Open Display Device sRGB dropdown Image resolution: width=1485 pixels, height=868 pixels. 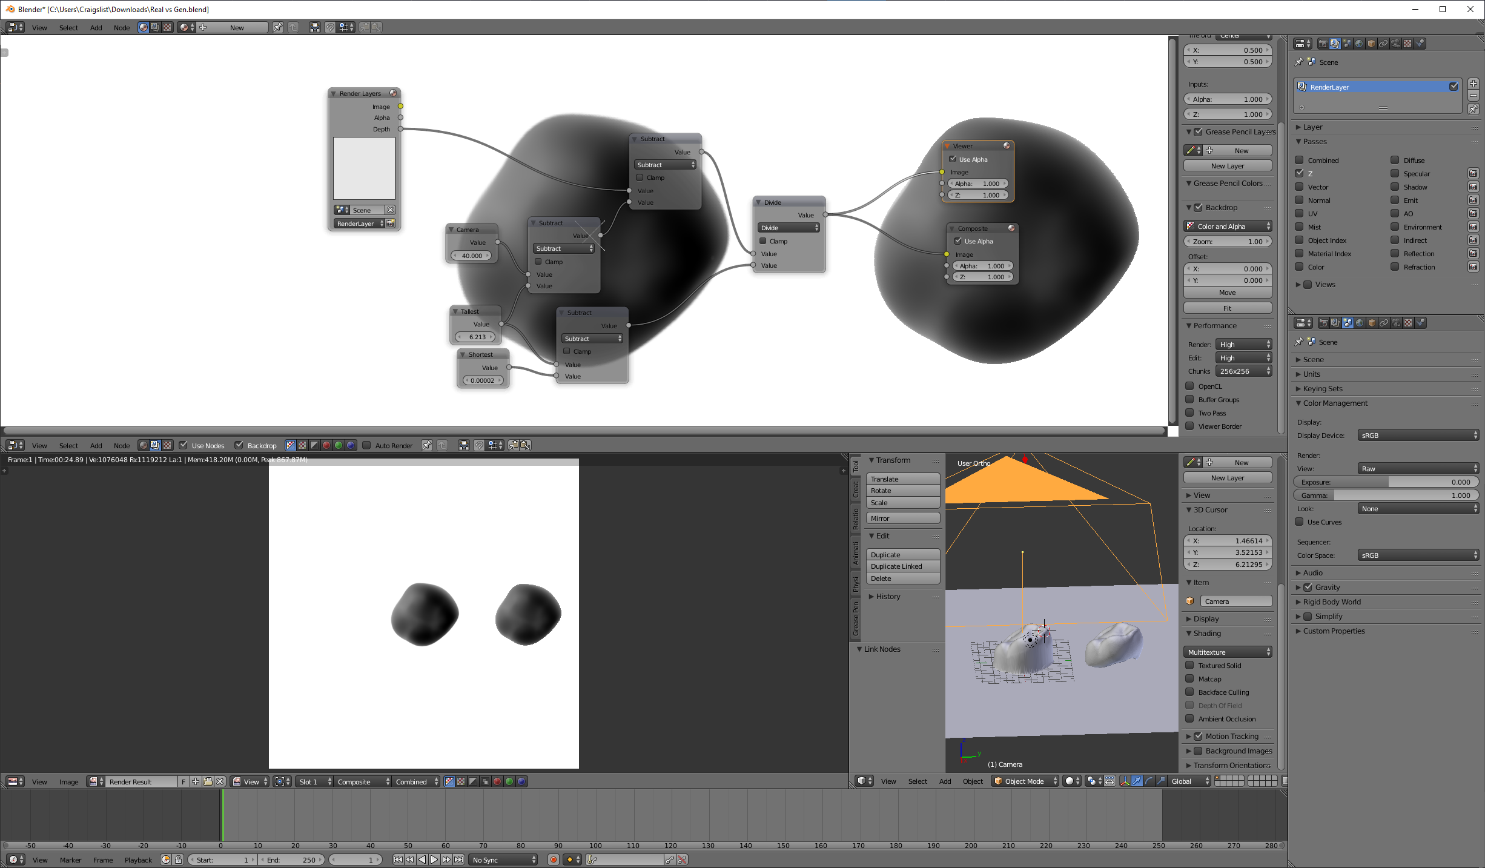pos(1418,435)
